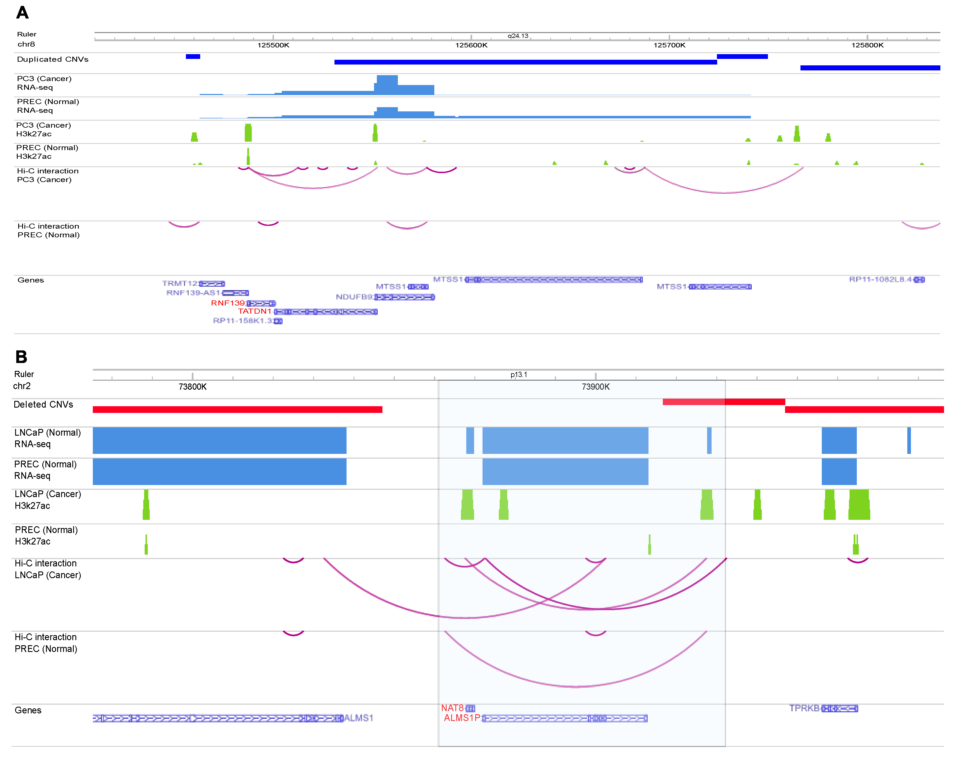This screenshot has width=960, height=758.
Task: Switch to the chr8 ruler label
Action: [x=26, y=44]
